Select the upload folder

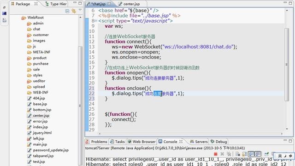[x=36, y=87]
